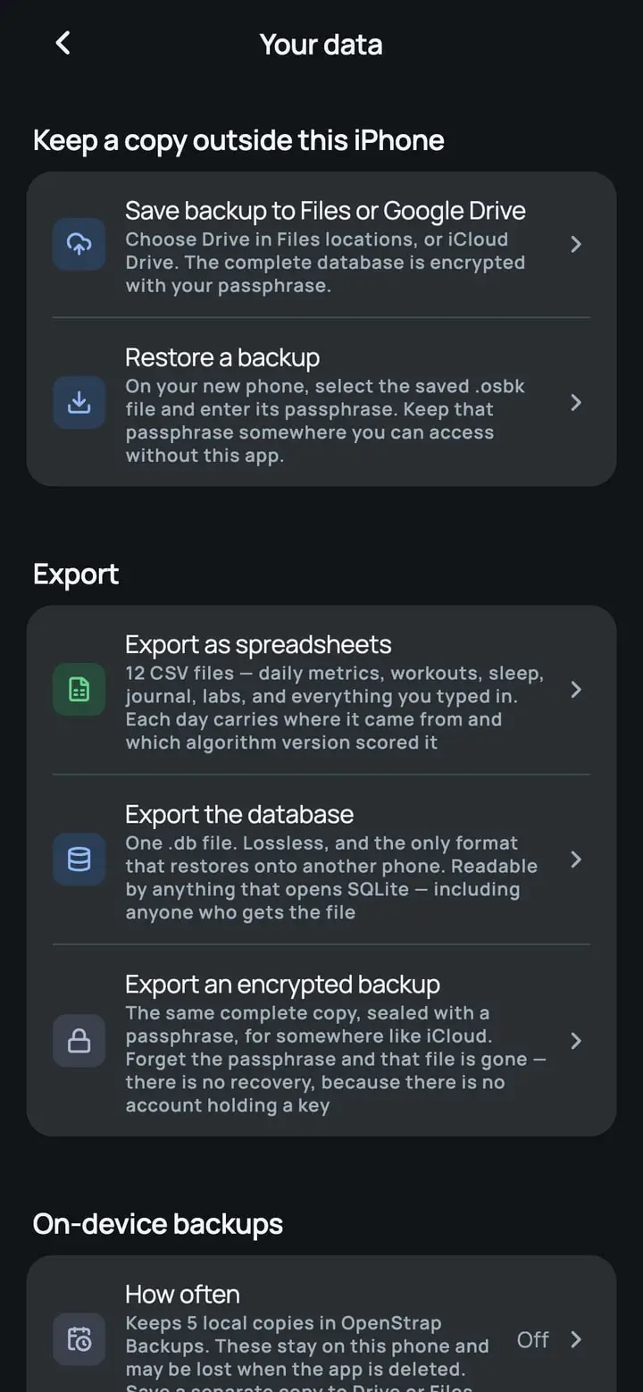This screenshot has width=643, height=1392.
Task: Tap the 12 CSV files description text
Action: (x=335, y=708)
